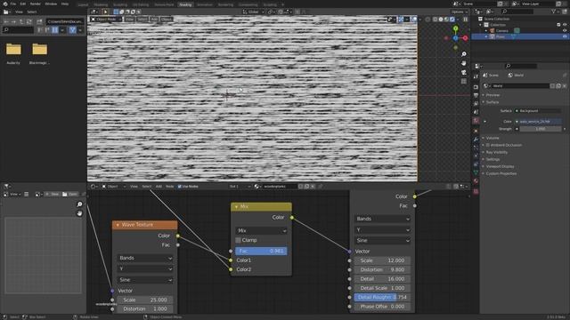The width and height of the screenshot is (570, 320).
Task: Open the Output properties tab icon
Action: 476,95
